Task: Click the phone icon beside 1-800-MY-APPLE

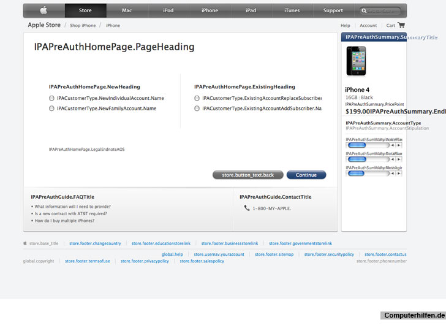Action: click(x=247, y=208)
